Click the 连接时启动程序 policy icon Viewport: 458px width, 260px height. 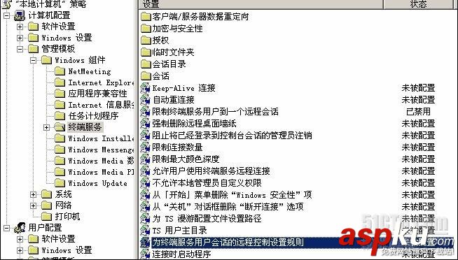coord(145,254)
